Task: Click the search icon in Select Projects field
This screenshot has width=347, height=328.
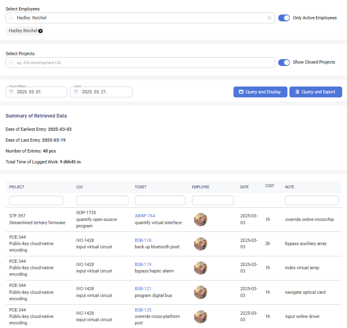Action: 11,63
